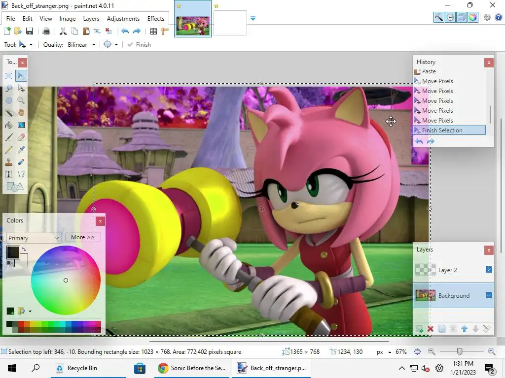Open the File menu
This screenshot has height=378, width=505.
coord(11,19)
